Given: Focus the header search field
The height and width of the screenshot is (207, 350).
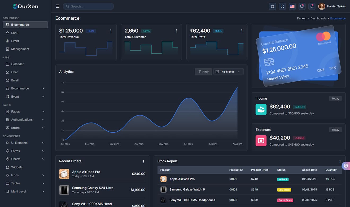Looking at the screenshot, I should tap(88, 6).
